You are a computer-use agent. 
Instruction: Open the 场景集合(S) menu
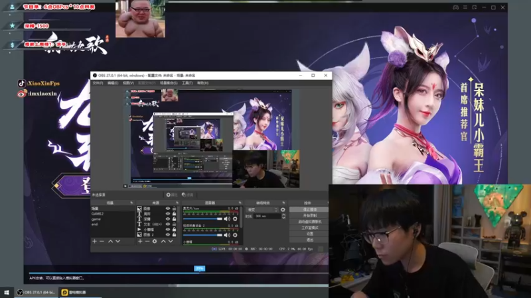point(169,83)
